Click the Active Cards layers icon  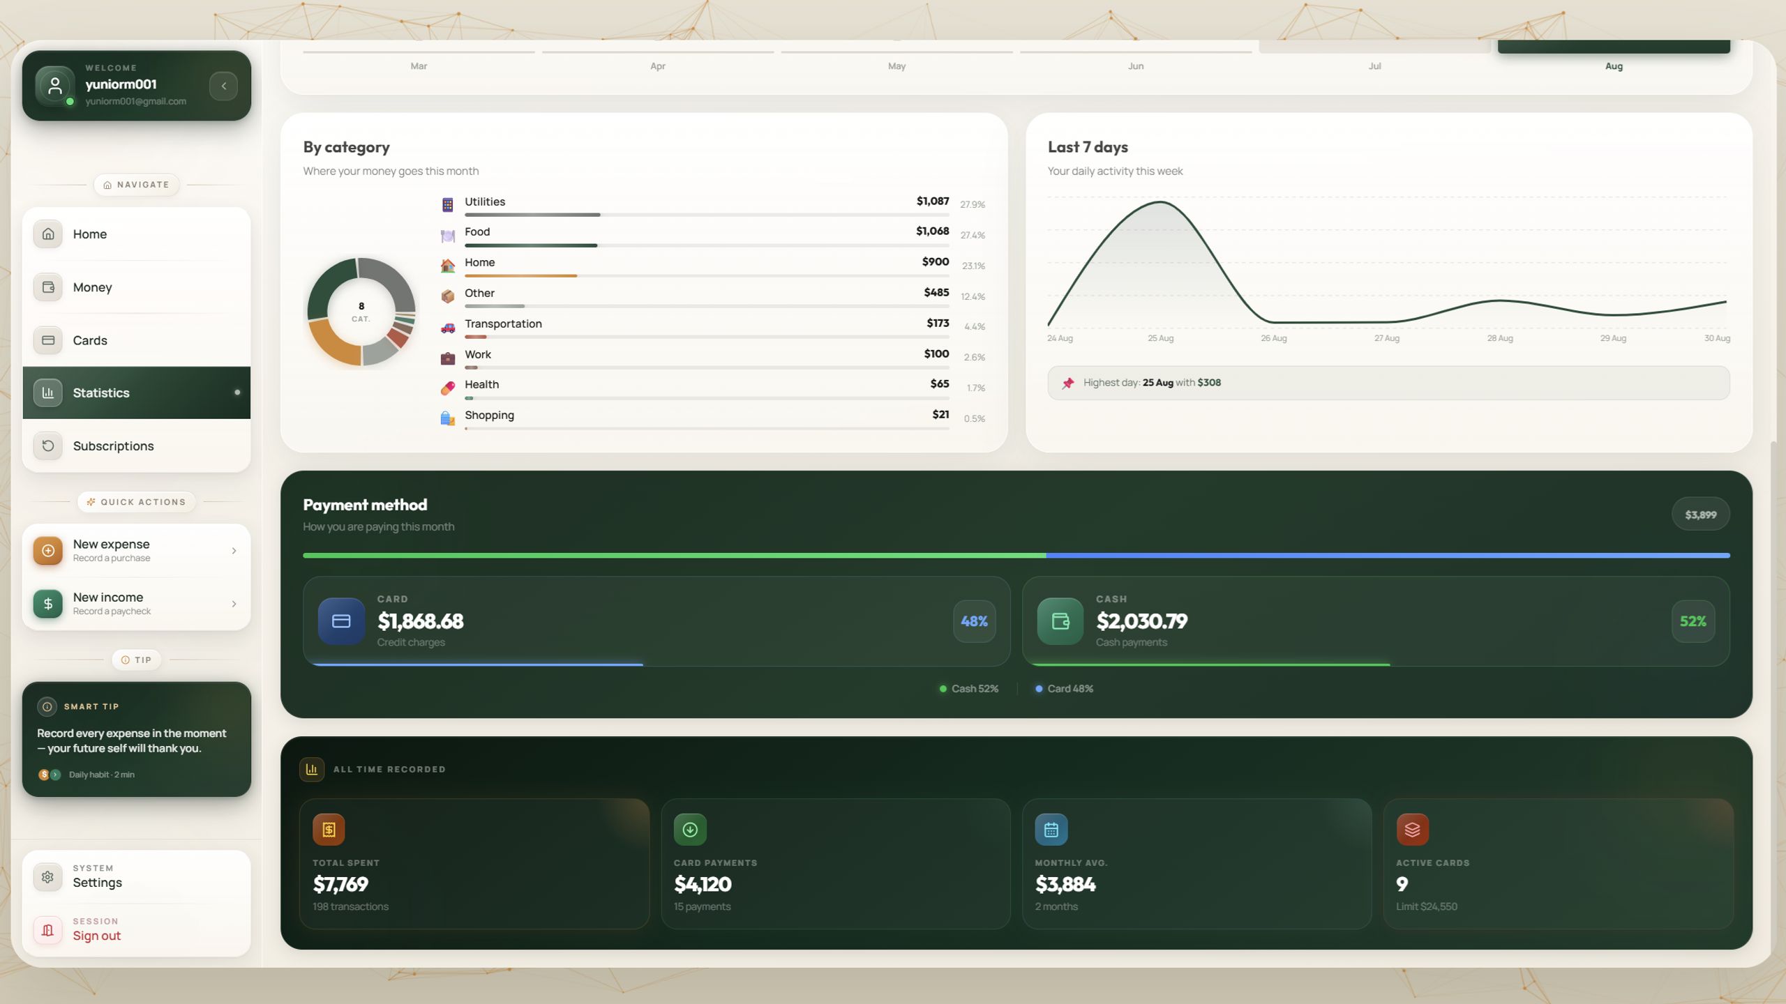[1413, 830]
